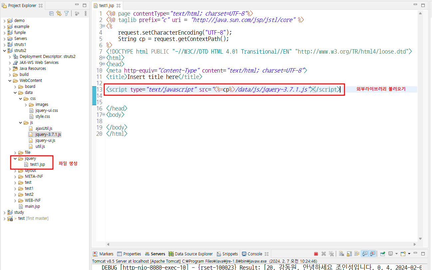Viewport: 432px width, 270px height.
Task: Click Open Console icon with star
Action: (403, 254)
